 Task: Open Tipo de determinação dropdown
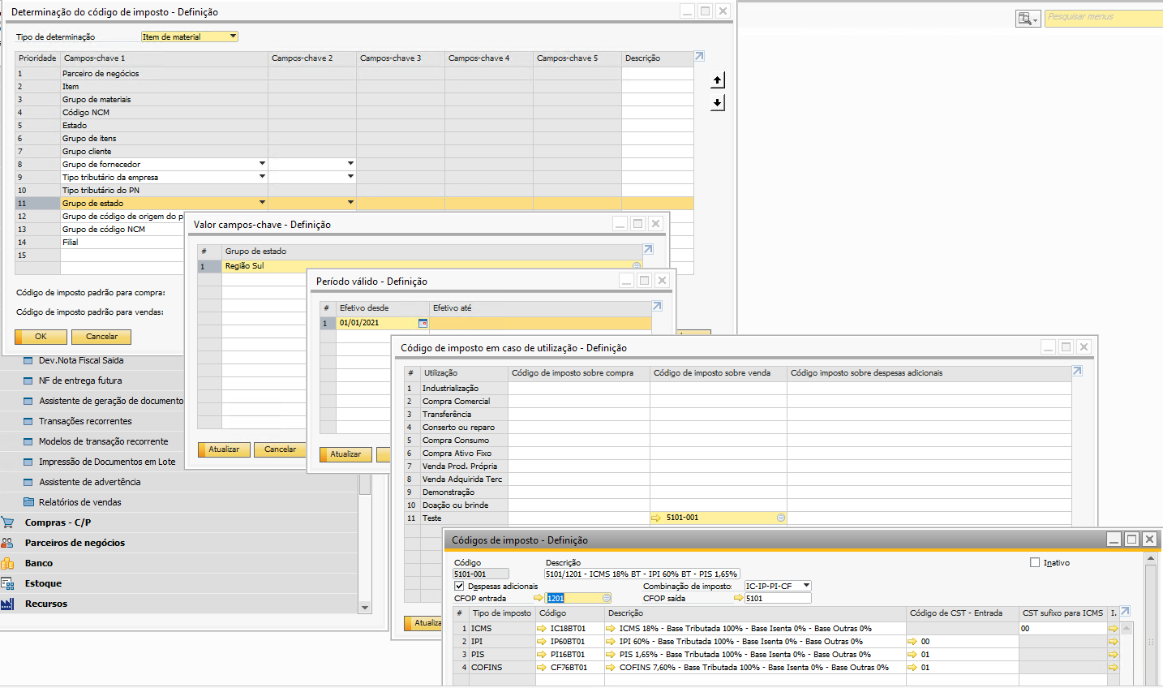[x=233, y=37]
